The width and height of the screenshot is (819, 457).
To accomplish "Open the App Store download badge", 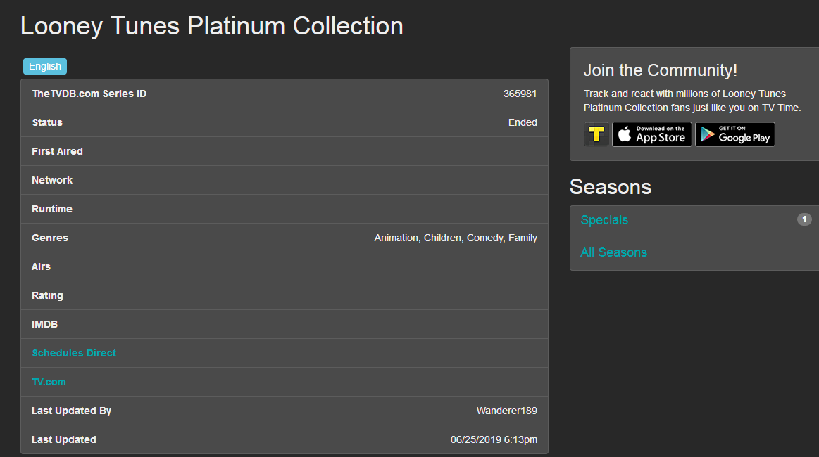I will point(652,134).
